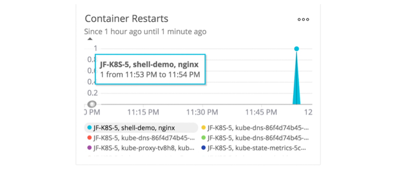This screenshot has width=397, height=170.
Task: Click the Container Restarts chart title
Action: click(126, 19)
